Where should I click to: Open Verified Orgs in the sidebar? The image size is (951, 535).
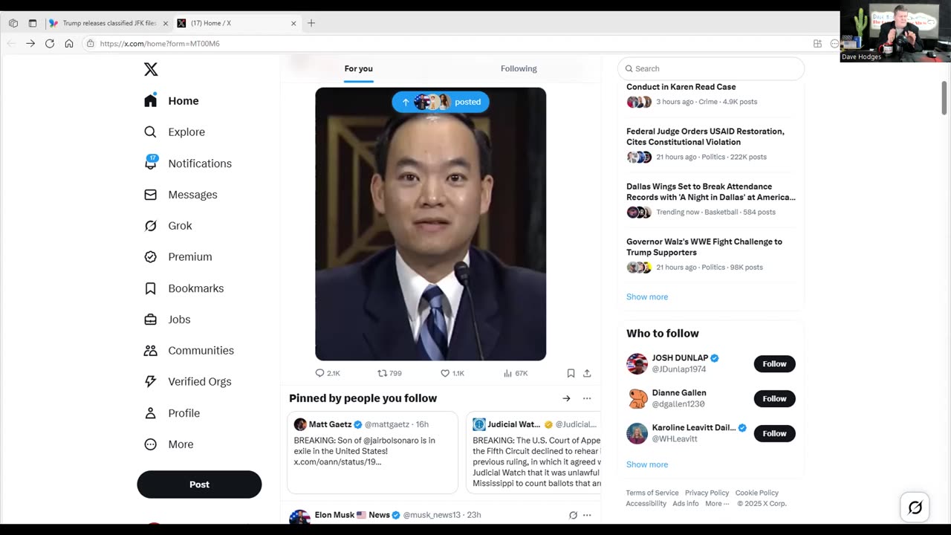188,382
